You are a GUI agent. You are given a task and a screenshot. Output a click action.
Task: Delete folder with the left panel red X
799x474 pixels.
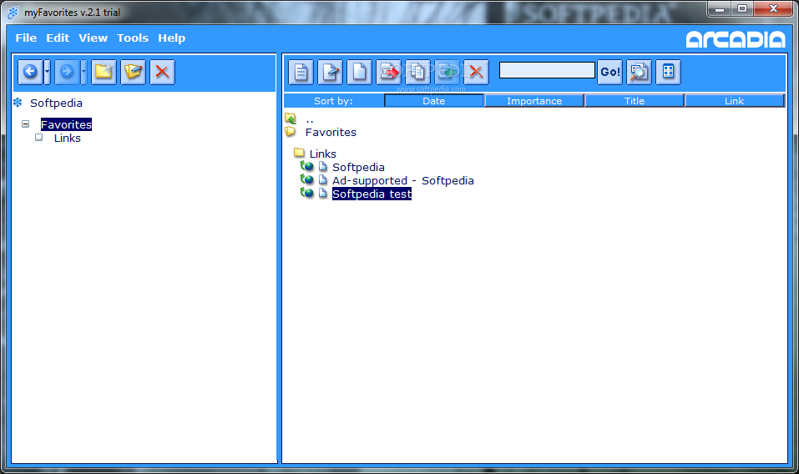point(162,72)
